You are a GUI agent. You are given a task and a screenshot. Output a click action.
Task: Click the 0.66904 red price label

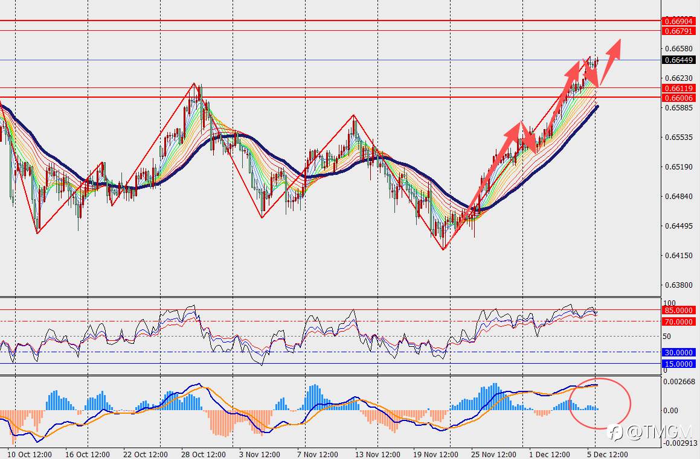point(679,21)
